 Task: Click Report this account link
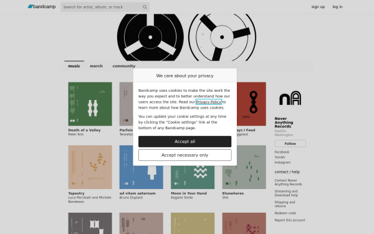pyautogui.click(x=290, y=220)
